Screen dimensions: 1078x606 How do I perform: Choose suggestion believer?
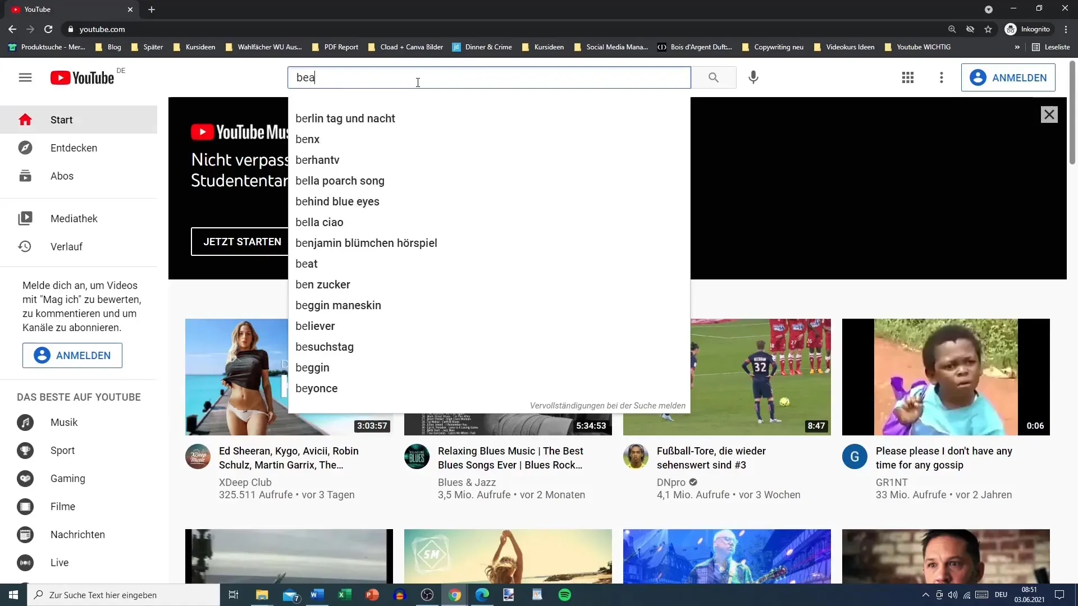point(489,326)
